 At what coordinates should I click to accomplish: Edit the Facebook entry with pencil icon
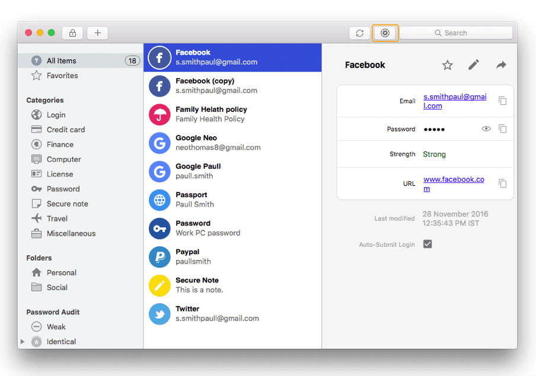[474, 65]
